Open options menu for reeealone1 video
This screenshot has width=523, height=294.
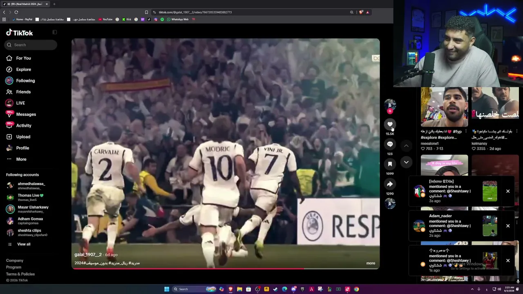pos(466,131)
